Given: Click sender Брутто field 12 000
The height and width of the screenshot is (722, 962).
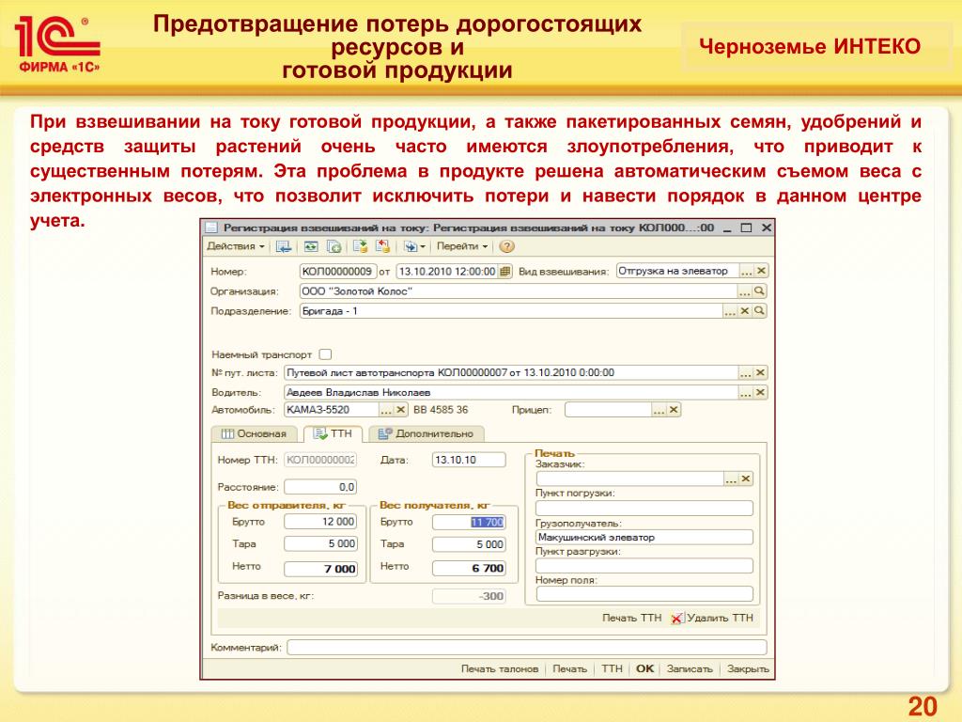Looking at the screenshot, I should [x=320, y=522].
